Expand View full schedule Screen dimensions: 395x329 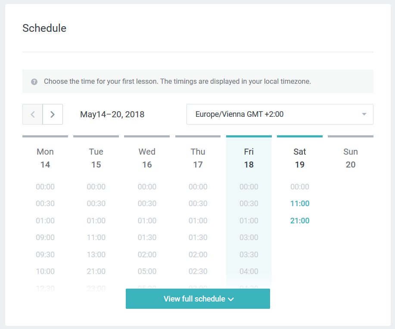click(x=198, y=299)
